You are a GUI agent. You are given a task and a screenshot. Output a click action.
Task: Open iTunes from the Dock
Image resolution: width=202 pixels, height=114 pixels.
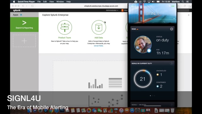(121, 111)
